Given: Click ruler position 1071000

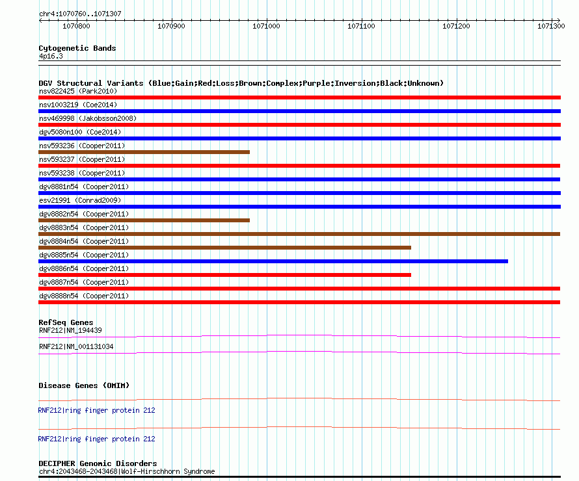Looking at the screenshot, I should coord(266,26).
